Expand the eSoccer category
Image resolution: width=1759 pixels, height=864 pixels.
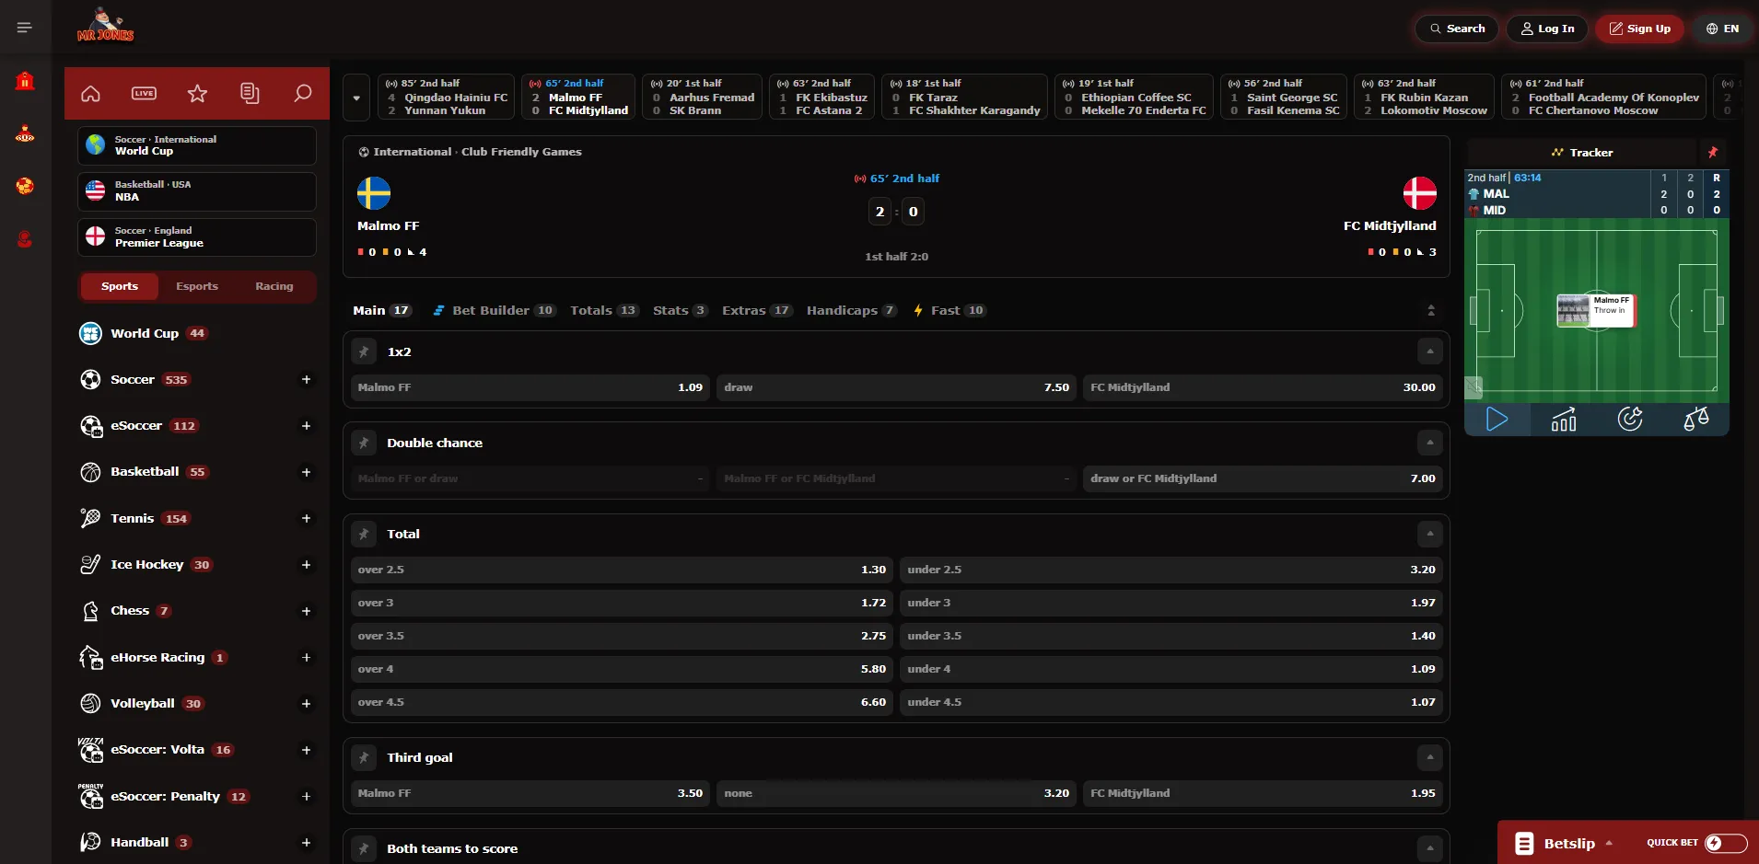click(x=306, y=426)
